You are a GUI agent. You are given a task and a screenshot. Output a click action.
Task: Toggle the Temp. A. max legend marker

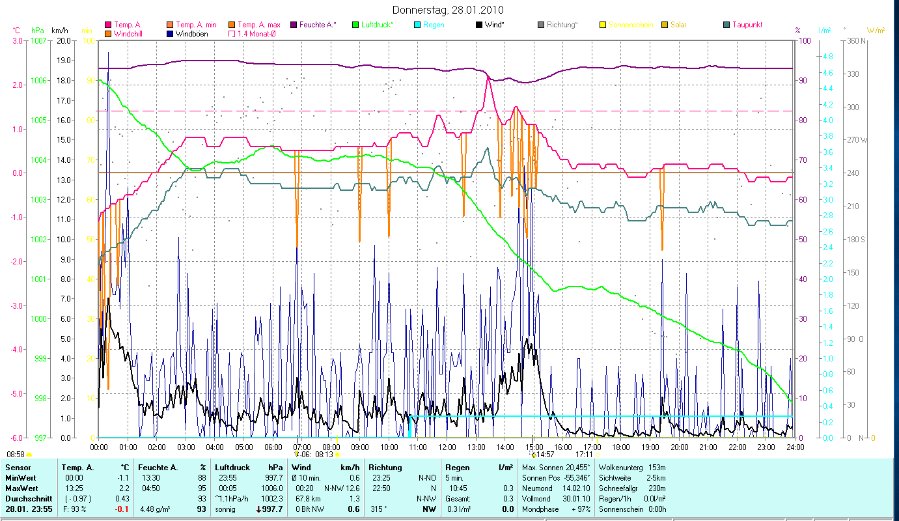tap(232, 25)
